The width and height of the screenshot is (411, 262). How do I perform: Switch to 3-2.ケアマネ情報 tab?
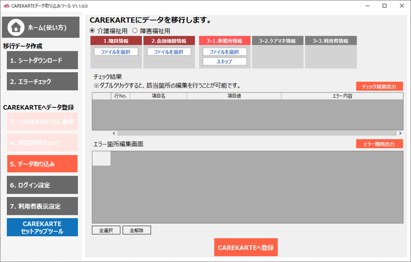(278, 41)
